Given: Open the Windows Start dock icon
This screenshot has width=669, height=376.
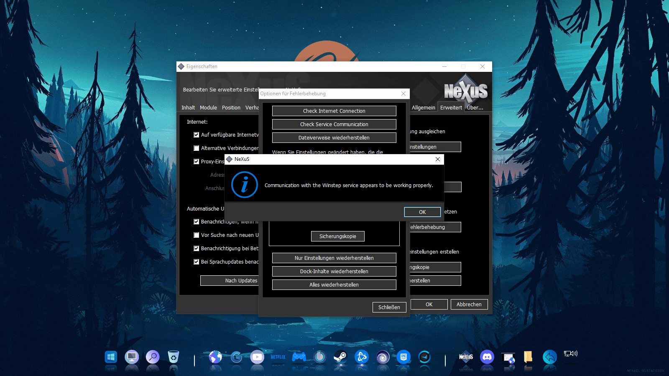Looking at the screenshot, I should click(111, 357).
